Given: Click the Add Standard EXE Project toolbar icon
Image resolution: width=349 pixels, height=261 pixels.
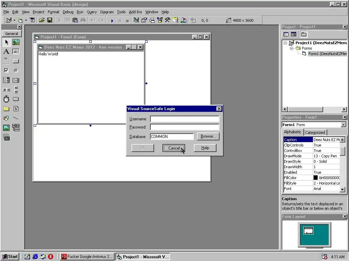Looking at the screenshot, I should (9, 20).
